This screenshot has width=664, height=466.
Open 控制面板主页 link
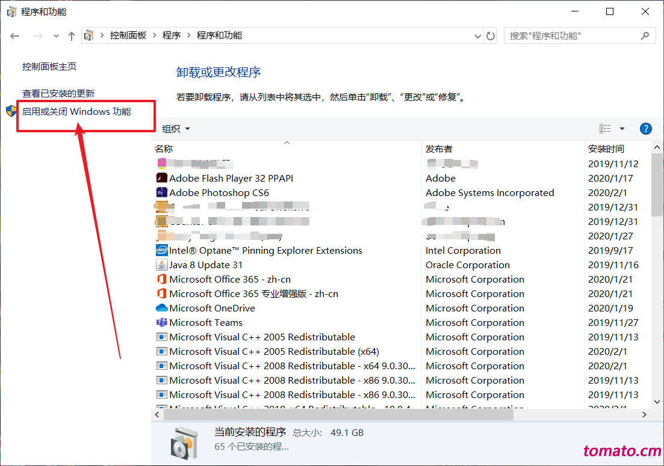[x=49, y=66]
